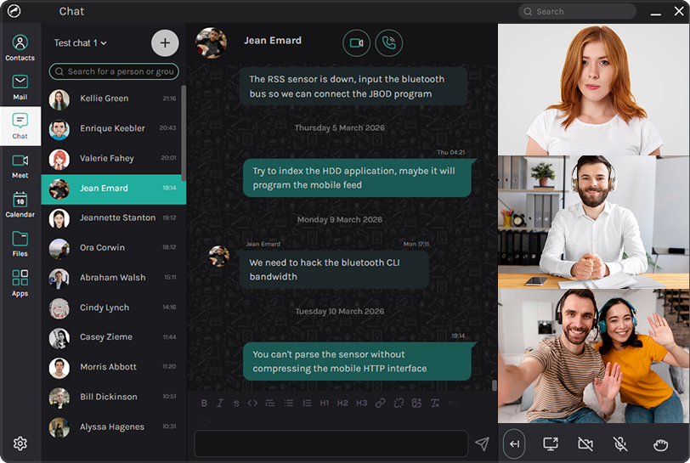
Task: Open settings via the gear icon
Action: 20,443
